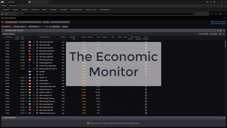The width and height of the screenshot is (227, 128).
Task: Toggle the Auto-scrolling checkbox
Action: [198, 34]
